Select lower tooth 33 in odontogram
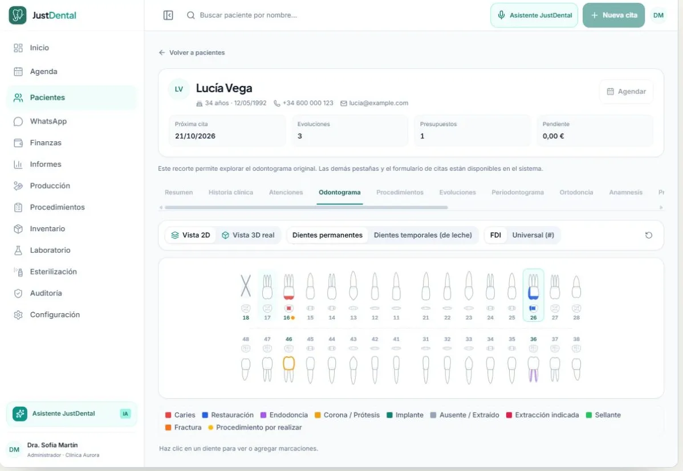Screen dimensions: 683x471 [x=469, y=360]
